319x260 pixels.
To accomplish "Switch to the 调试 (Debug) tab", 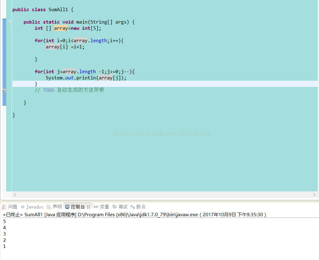I will (120, 207).
